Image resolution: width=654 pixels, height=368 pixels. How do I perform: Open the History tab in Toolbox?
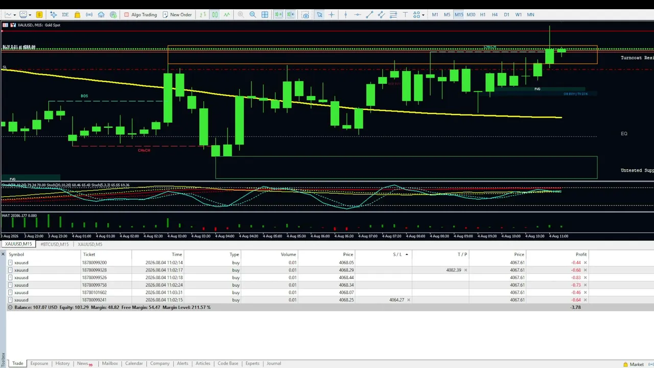(x=62, y=363)
